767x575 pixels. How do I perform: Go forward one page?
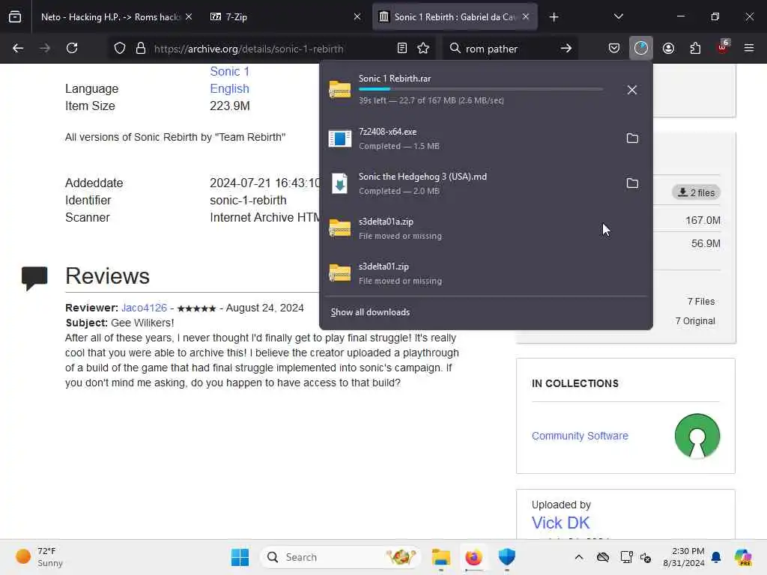pos(45,49)
